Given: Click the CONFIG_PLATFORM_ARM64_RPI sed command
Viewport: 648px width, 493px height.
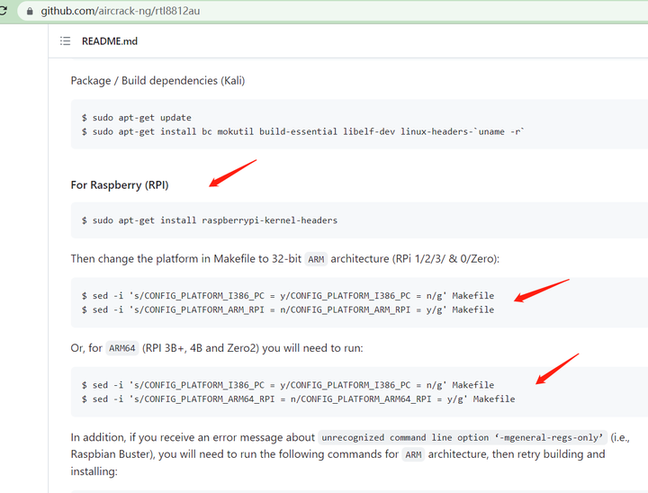Looking at the screenshot, I should click(299, 399).
